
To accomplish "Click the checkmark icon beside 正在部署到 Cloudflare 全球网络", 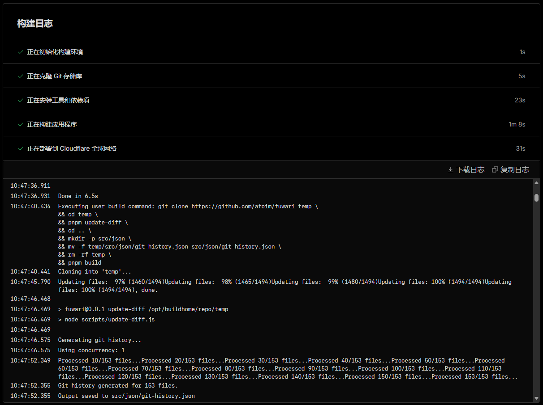I will tap(20, 148).
